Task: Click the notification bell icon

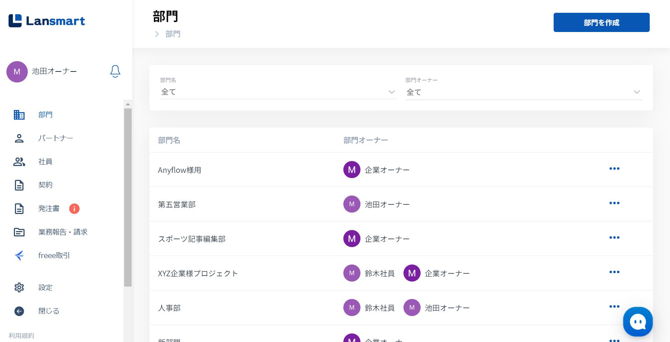Action: 115,71
